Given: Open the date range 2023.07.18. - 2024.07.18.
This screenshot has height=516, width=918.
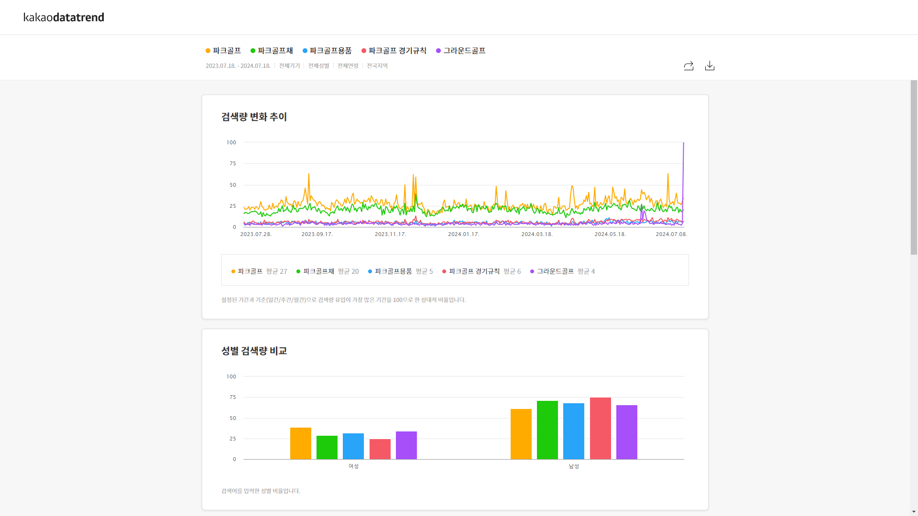Looking at the screenshot, I should click(x=238, y=65).
